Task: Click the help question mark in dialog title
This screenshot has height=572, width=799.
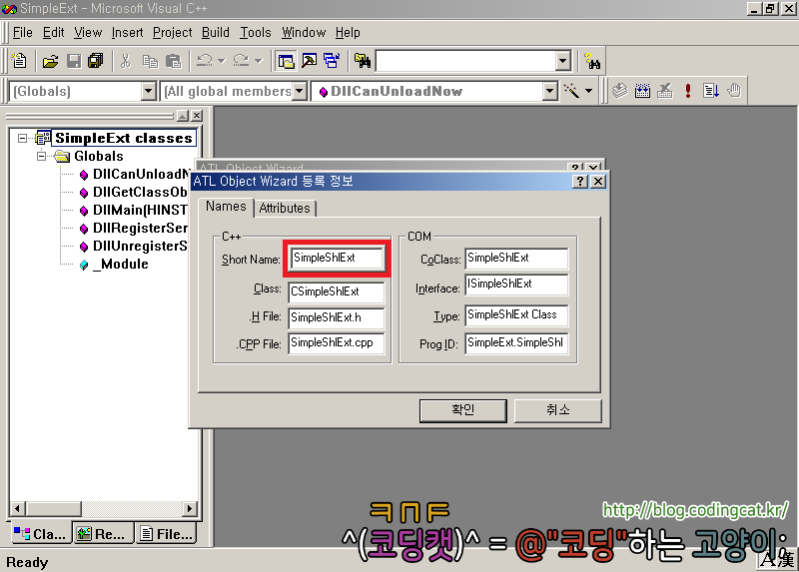Action: [x=580, y=182]
